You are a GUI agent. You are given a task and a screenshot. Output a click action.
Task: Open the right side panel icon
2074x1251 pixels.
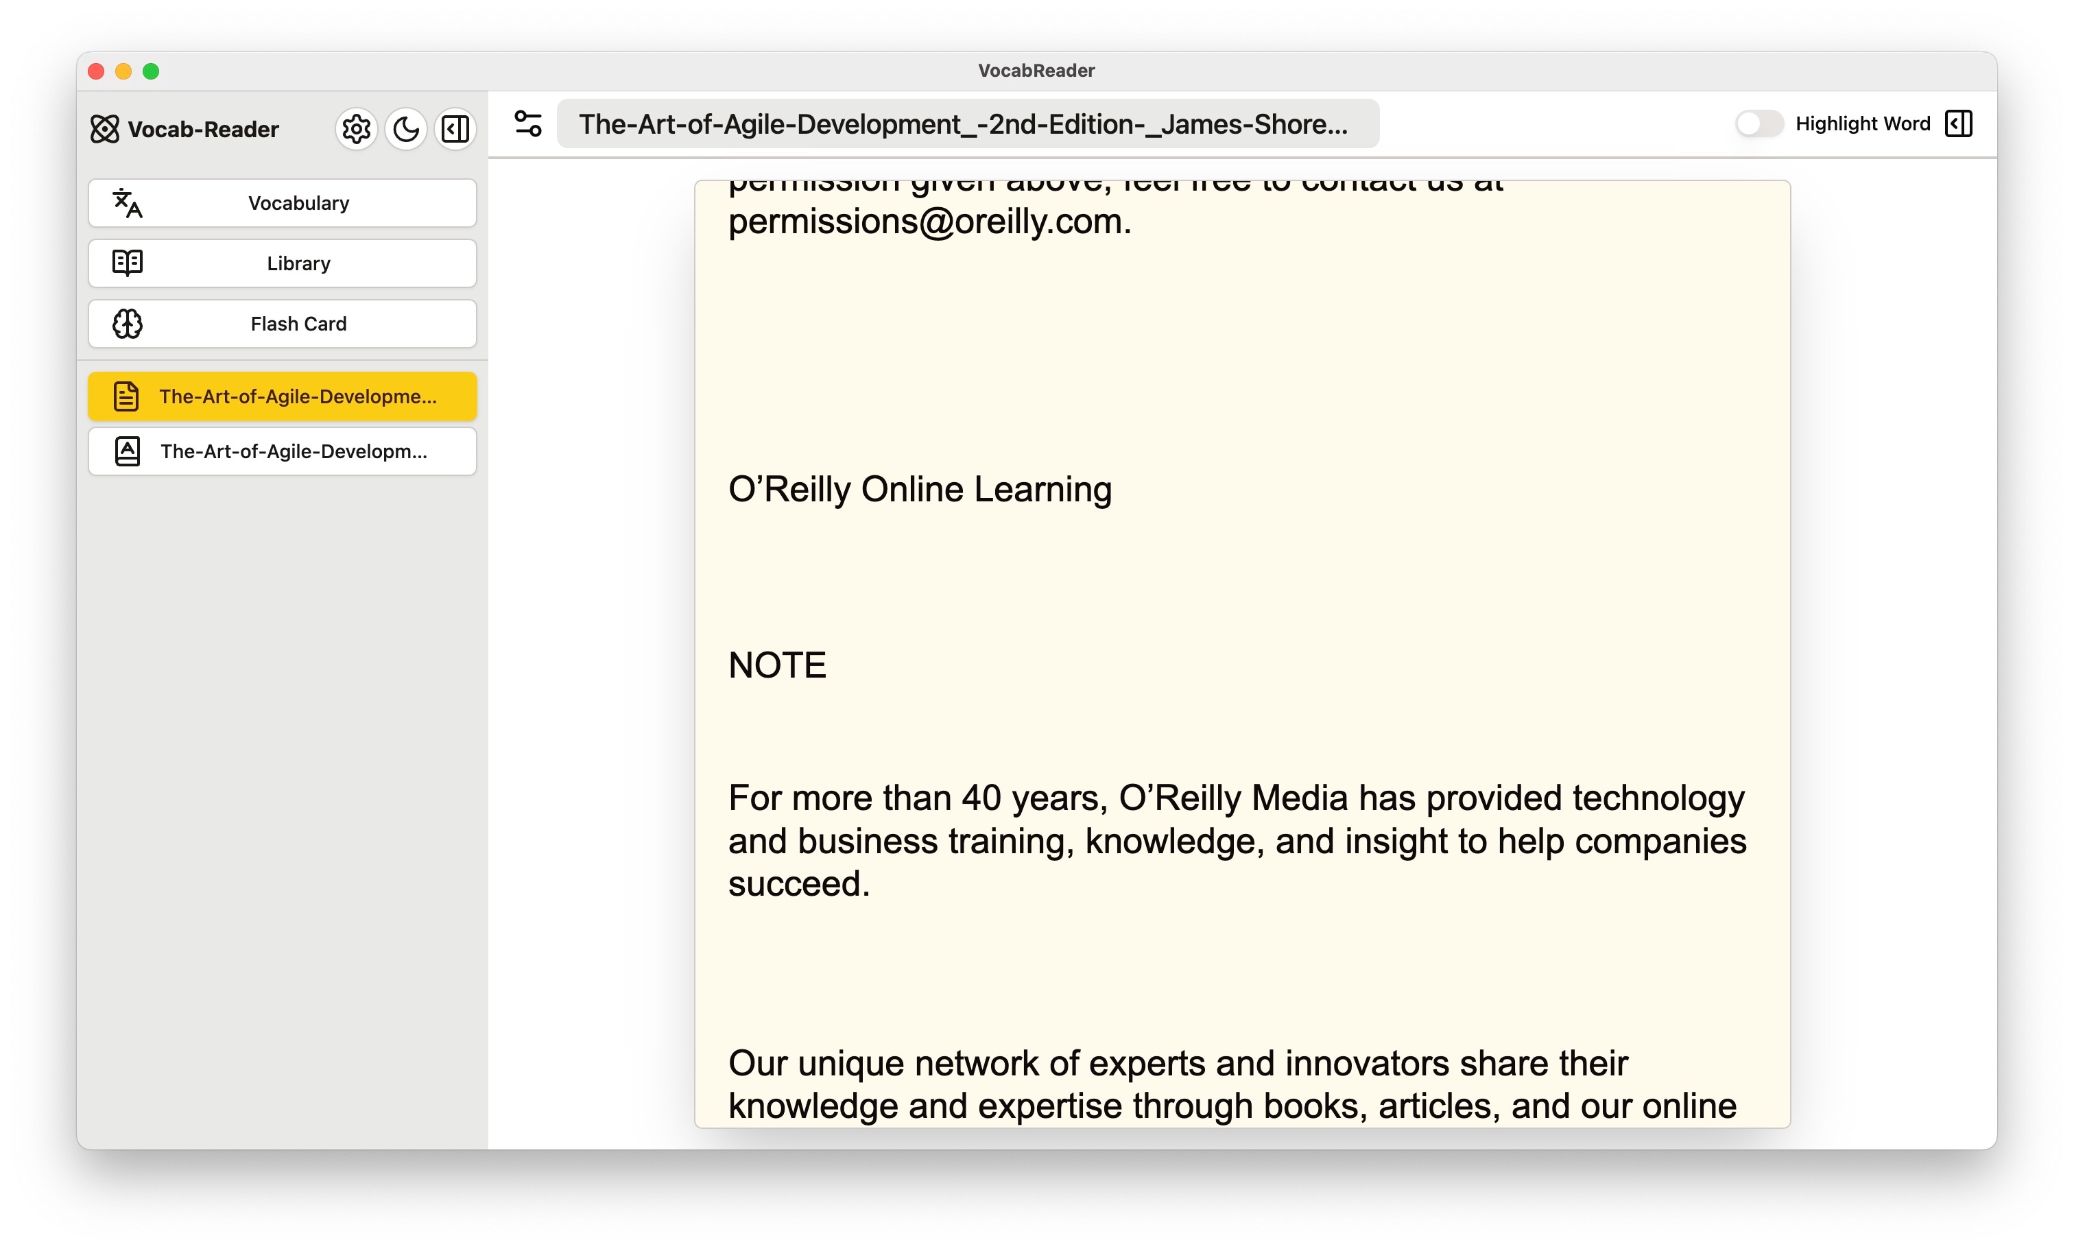[1959, 123]
